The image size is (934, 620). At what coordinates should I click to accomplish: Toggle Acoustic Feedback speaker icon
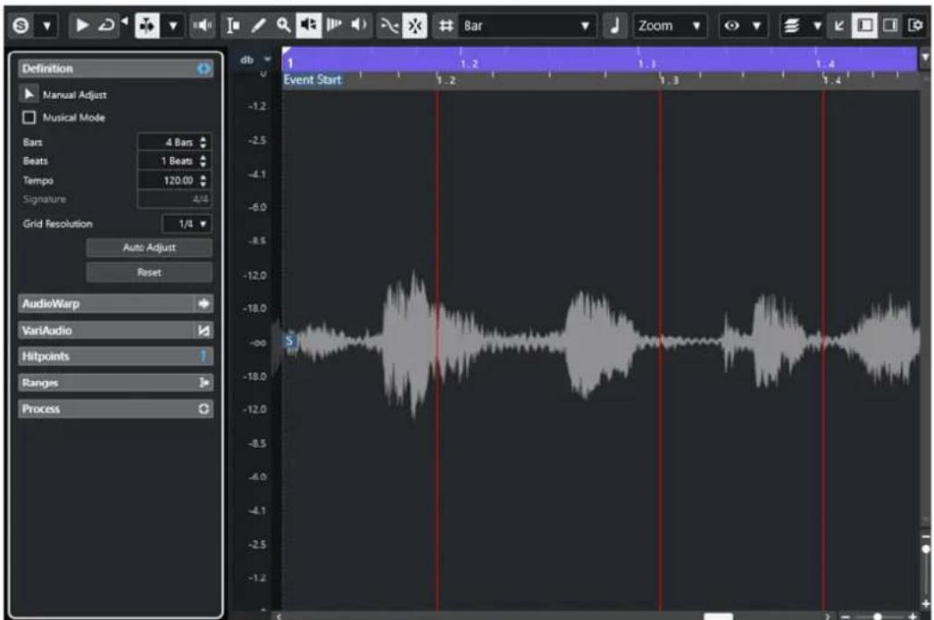pos(203,26)
